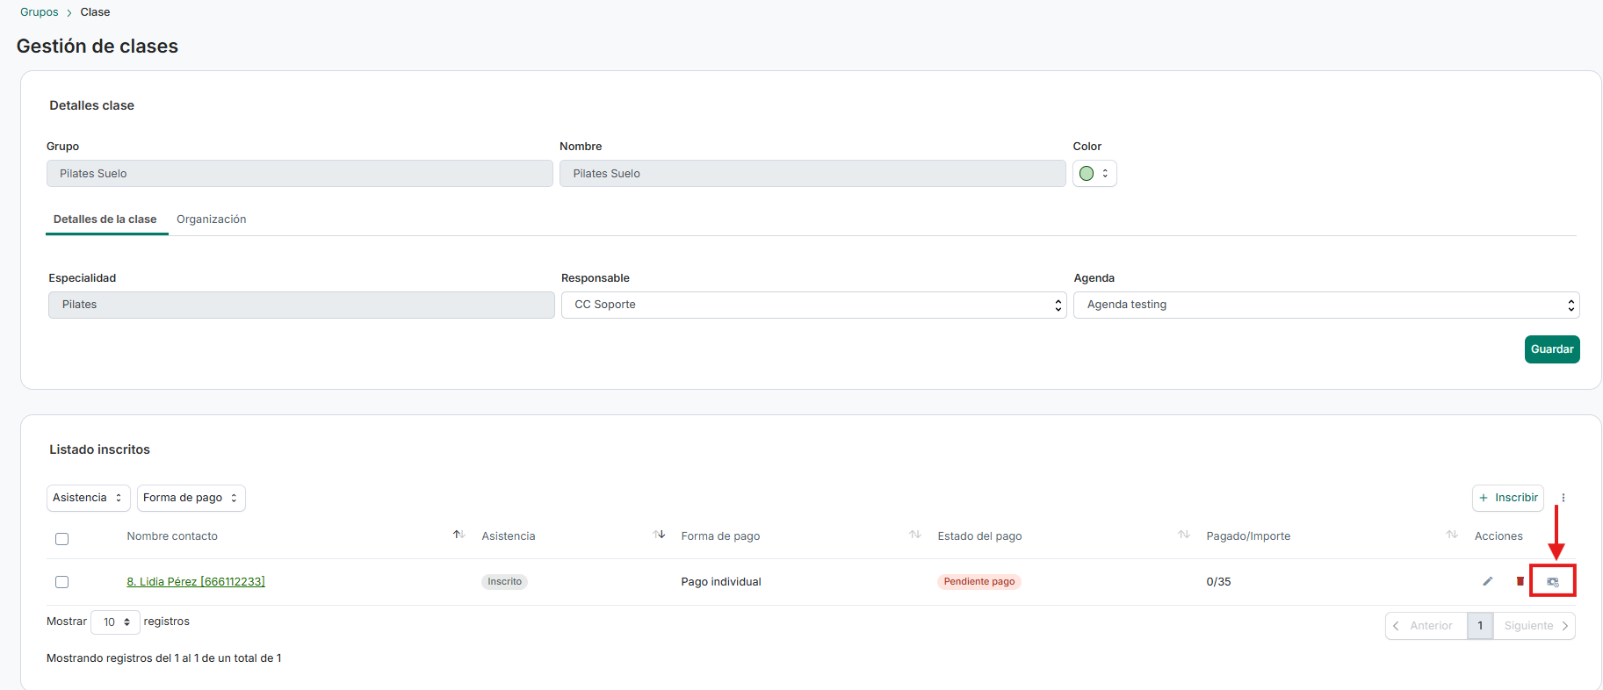Delete Lidia Pérez enrollment with trash icon

coord(1520,581)
